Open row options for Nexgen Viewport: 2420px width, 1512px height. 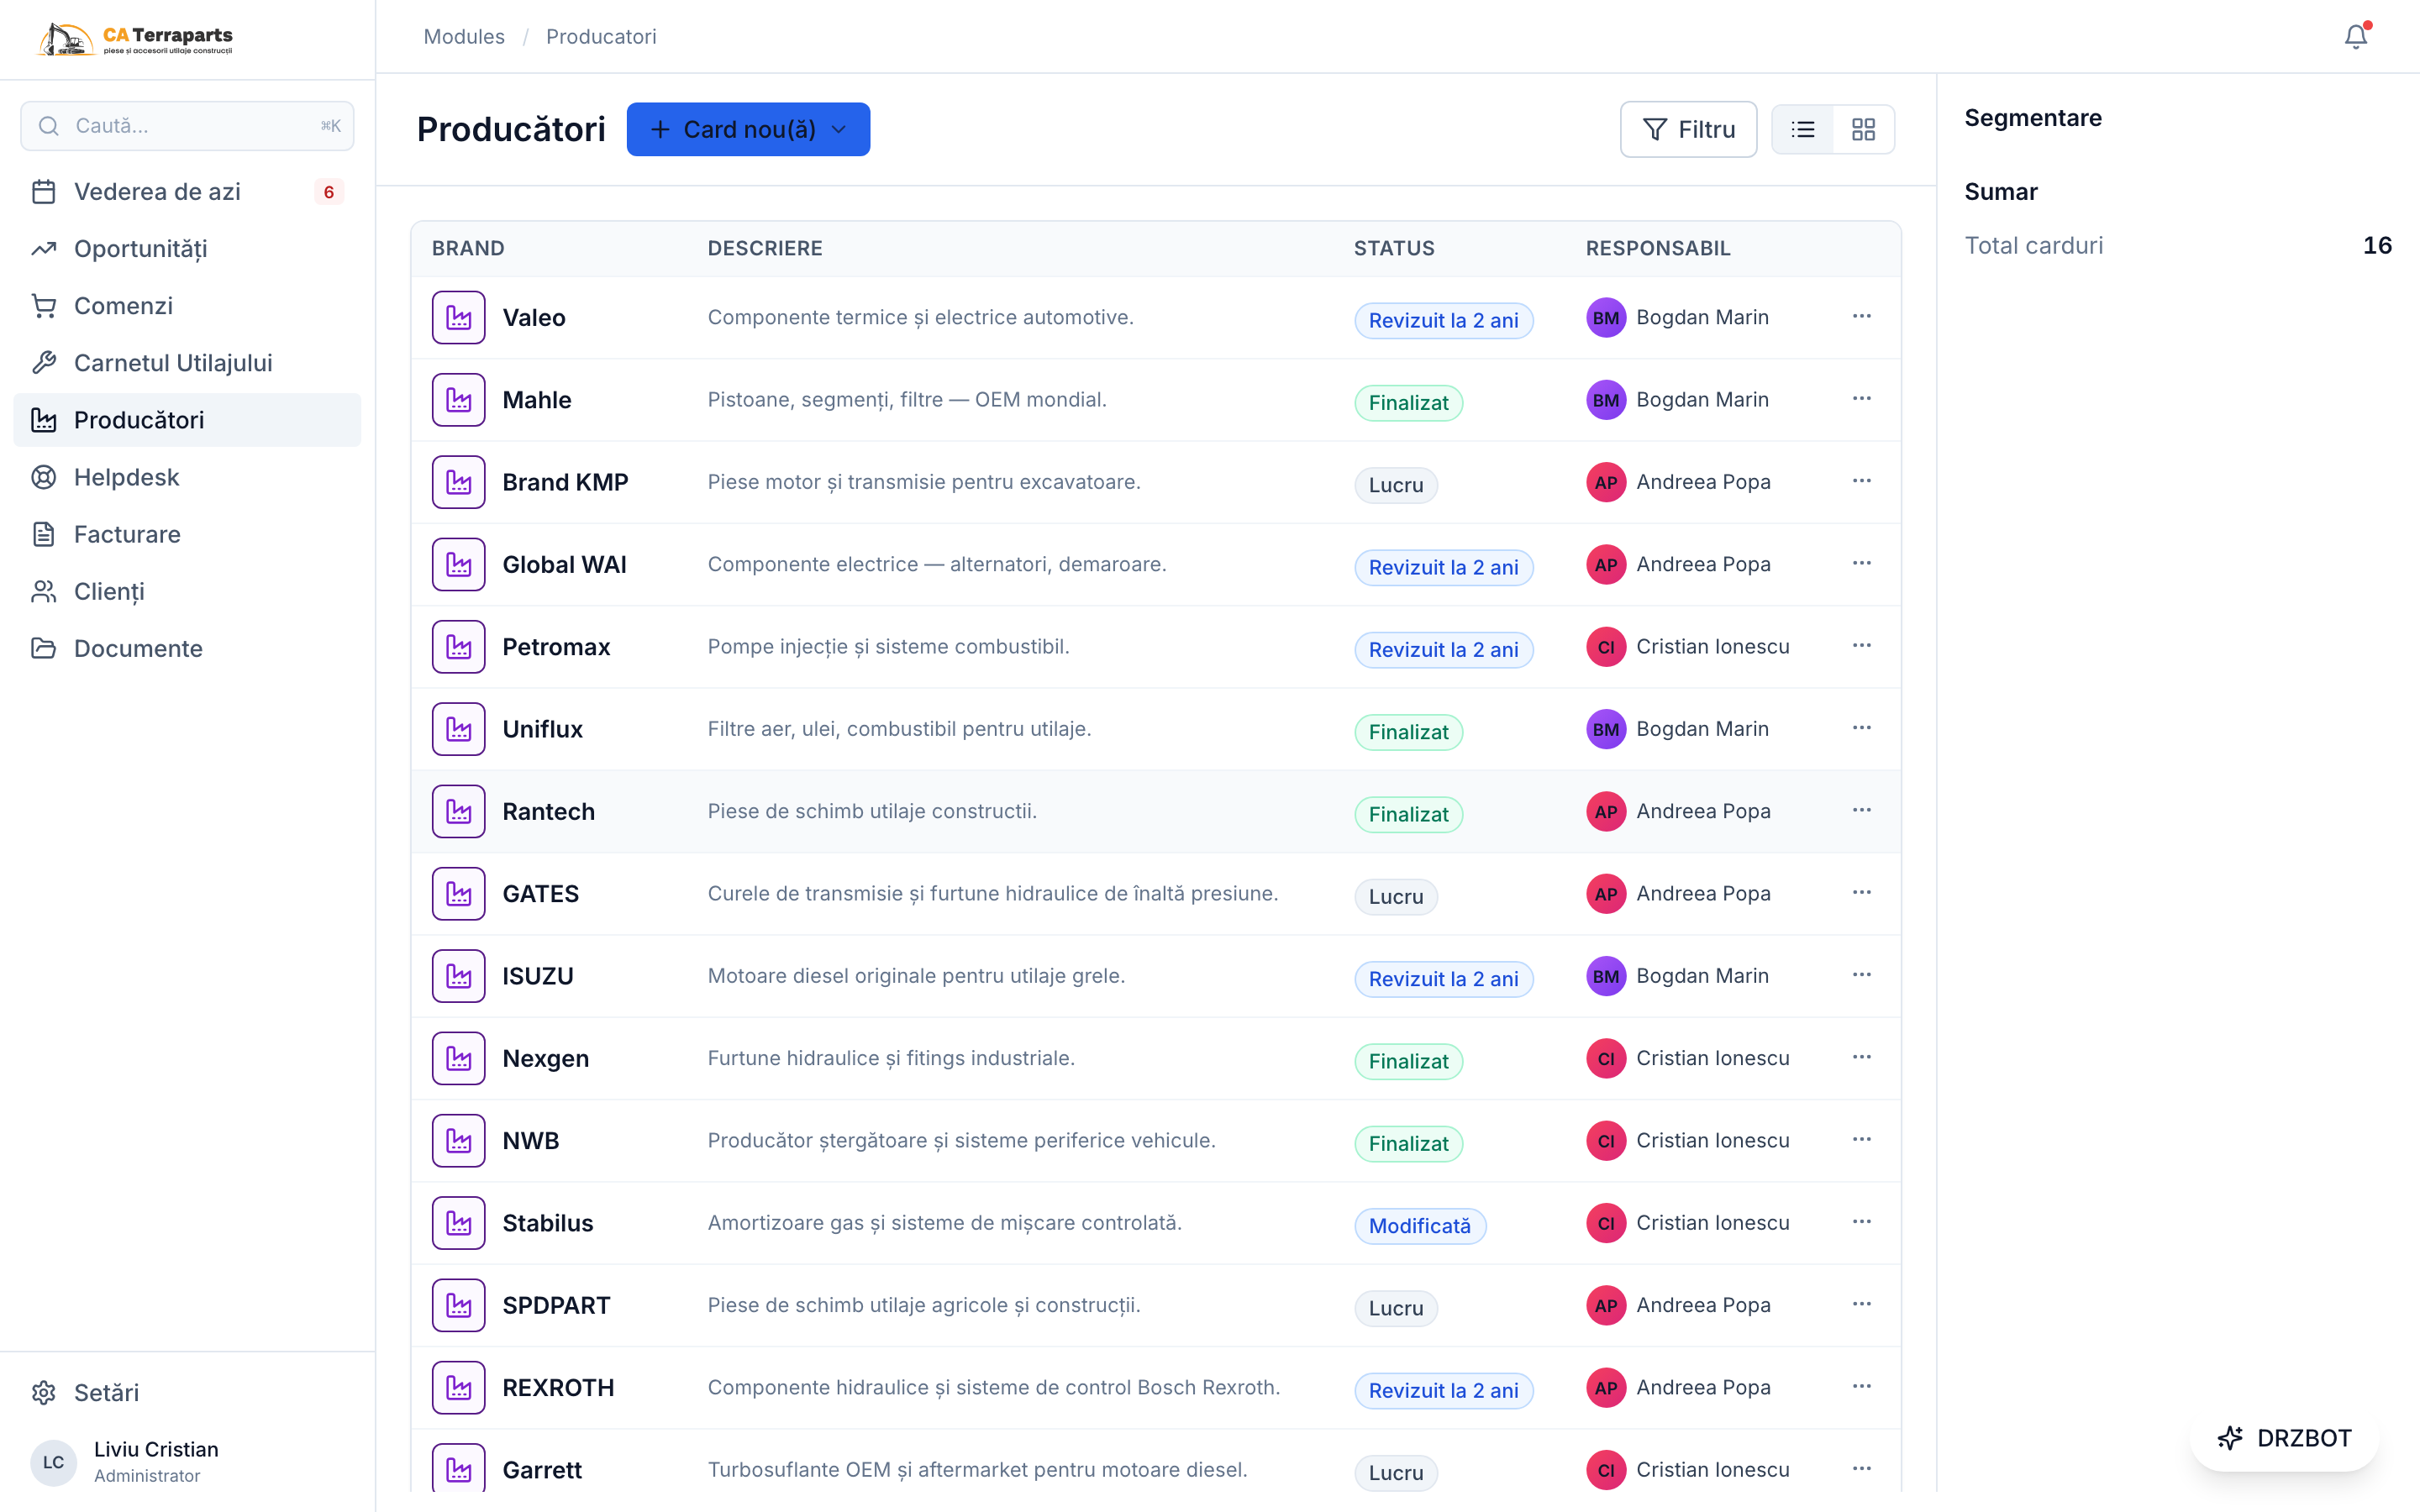[1861, 1057]
